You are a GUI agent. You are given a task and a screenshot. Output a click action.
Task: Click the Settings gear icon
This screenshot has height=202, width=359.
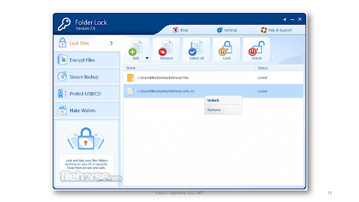[x=219, y=30]
